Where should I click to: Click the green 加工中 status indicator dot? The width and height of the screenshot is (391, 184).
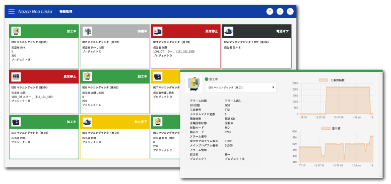[206, 79]
